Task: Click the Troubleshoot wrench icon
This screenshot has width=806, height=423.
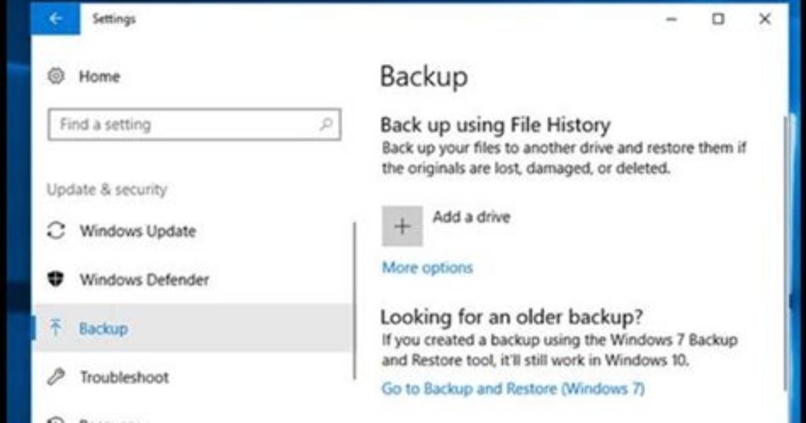Action: point(56,377)
